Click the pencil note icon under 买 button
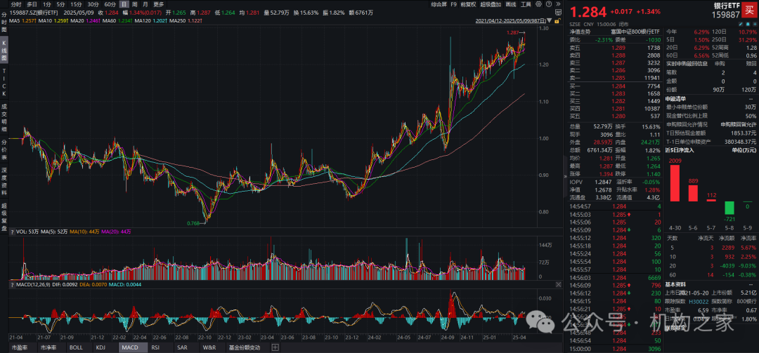Viewport: 759px width, 353px height. click(741, 24)
